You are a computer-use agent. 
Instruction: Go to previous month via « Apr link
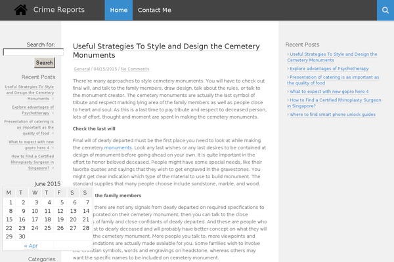click(31, 246)
